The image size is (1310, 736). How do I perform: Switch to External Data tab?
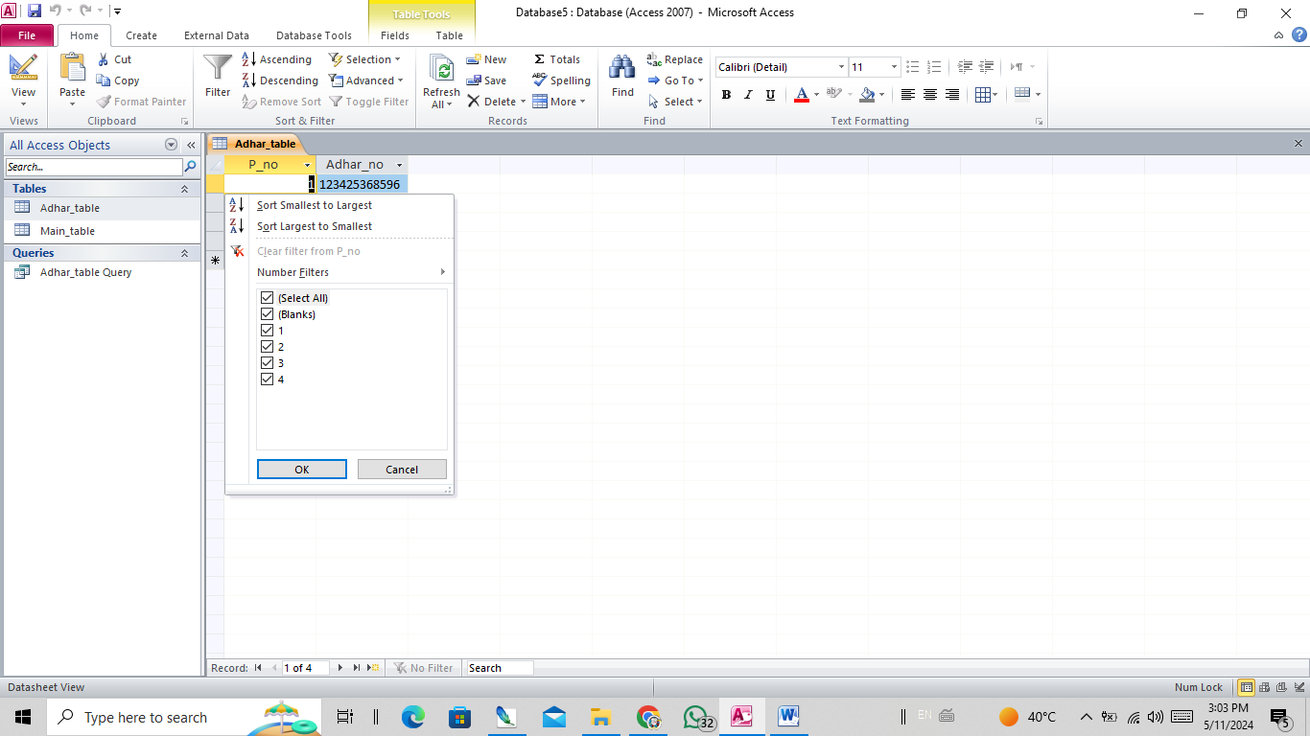[x=217, y=35]
